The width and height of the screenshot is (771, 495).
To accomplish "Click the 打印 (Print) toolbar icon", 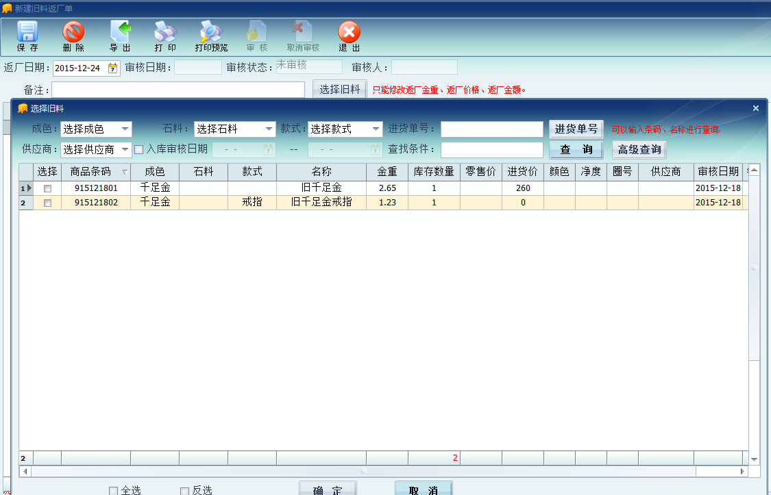I will click(165, 36).
